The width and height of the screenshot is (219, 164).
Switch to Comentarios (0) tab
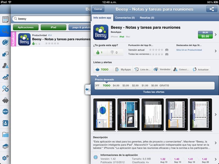pos(125,18)
